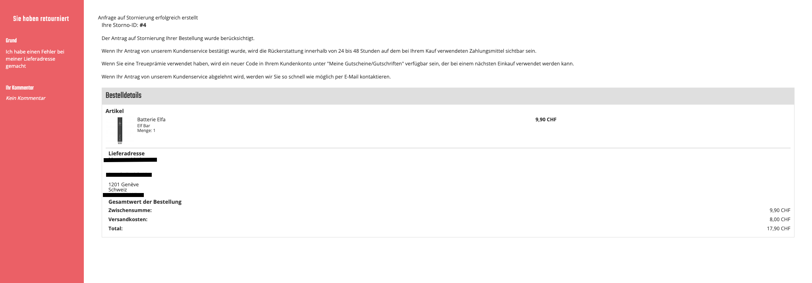Select the Kein Kommentar text
The width and height of the screenshot is (812, 283).
pos(25,98)
